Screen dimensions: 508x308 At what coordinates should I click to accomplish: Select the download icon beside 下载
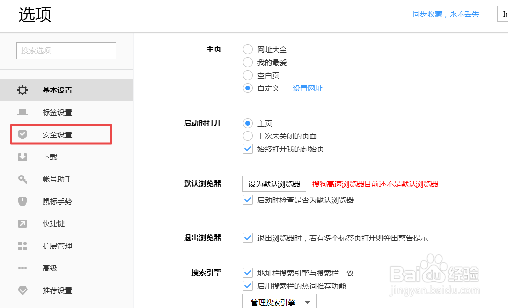pyautogui.click(x=22, y=157)
